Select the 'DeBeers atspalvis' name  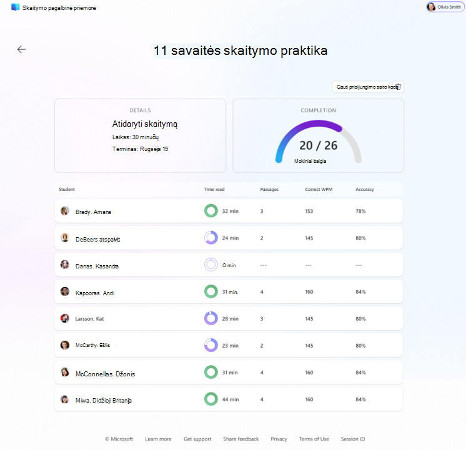[98, 239]
